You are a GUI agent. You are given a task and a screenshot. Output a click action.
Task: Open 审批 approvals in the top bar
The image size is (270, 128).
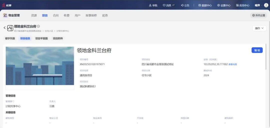pos(153,5)
